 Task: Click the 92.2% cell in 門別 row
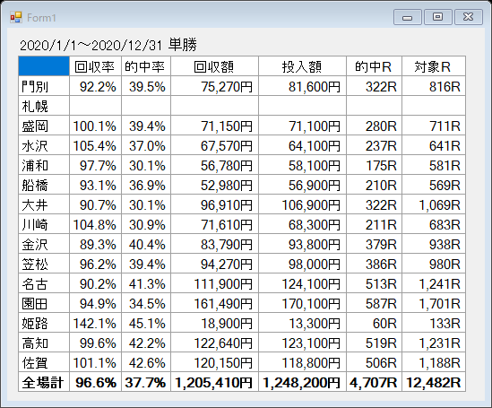click(x=95, y=86)
